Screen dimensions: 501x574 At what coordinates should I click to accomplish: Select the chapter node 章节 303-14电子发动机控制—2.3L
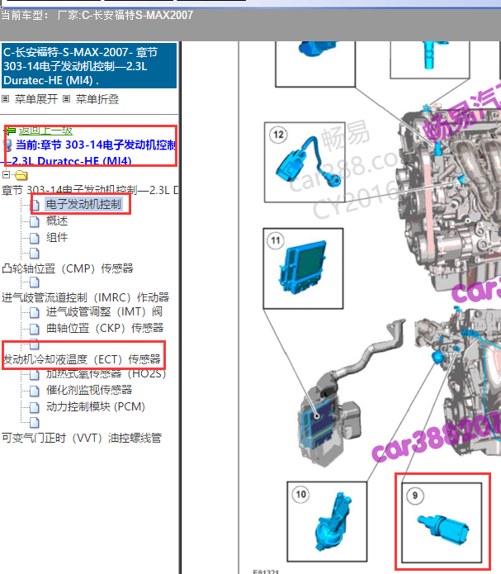[x=90, y=190]
